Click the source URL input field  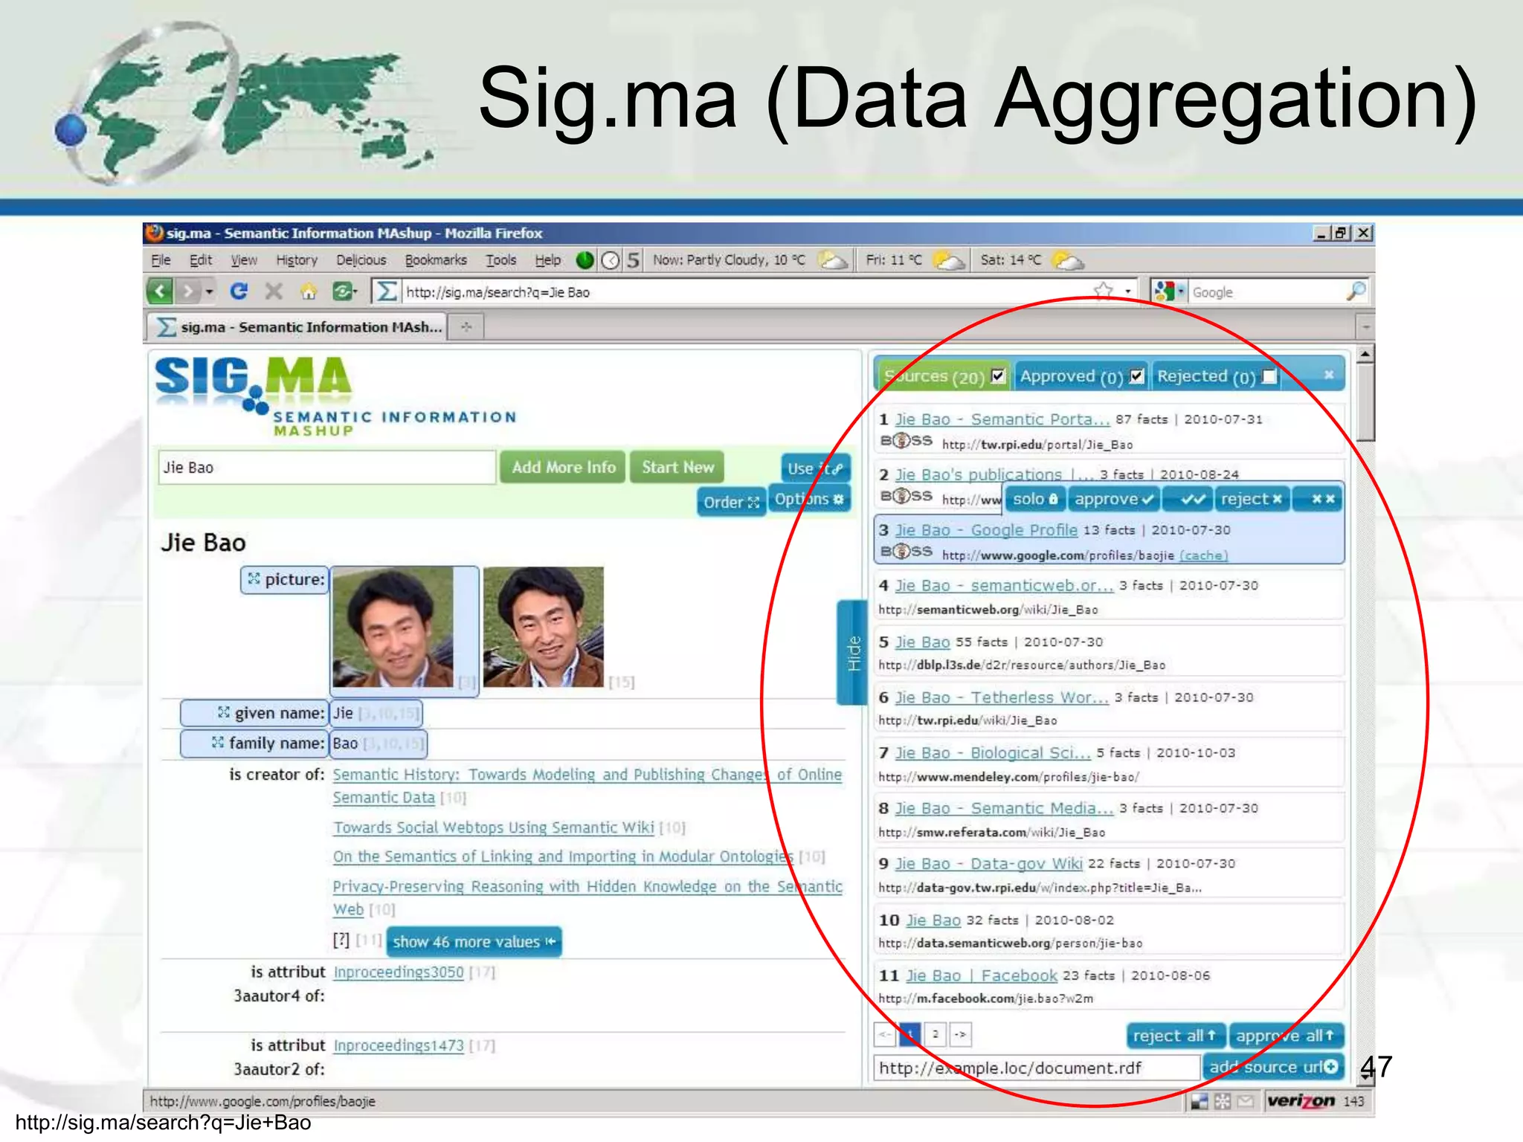[x=1036, y=1068]
